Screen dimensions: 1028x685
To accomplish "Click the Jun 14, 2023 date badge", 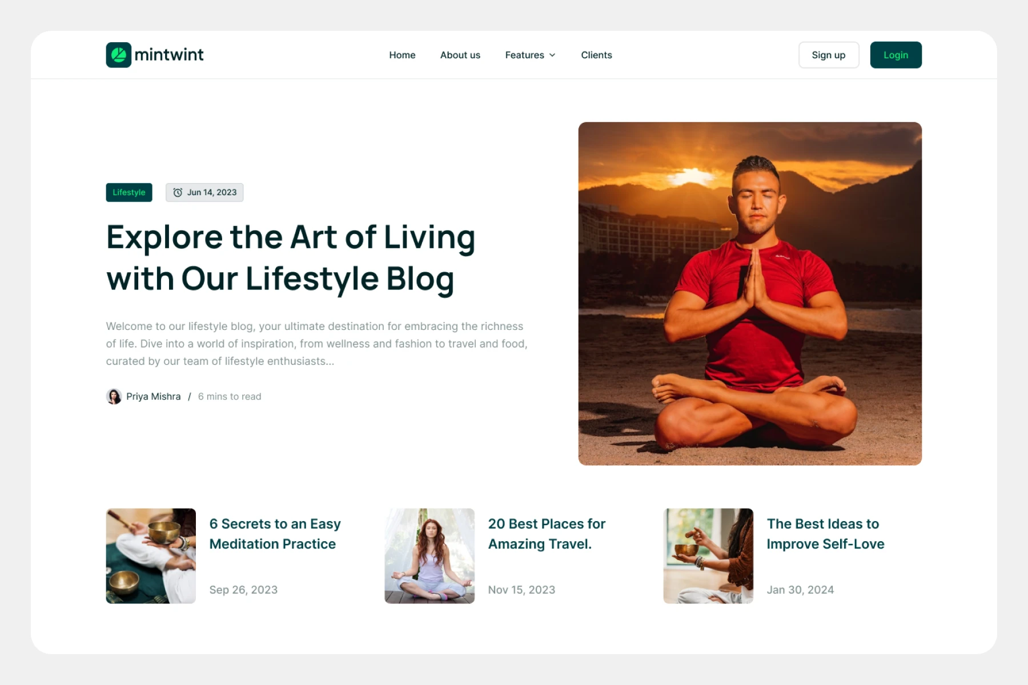I will point(204,192).
